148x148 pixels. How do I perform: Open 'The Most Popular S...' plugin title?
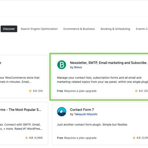pyautogui.click(x=21, y=110)
